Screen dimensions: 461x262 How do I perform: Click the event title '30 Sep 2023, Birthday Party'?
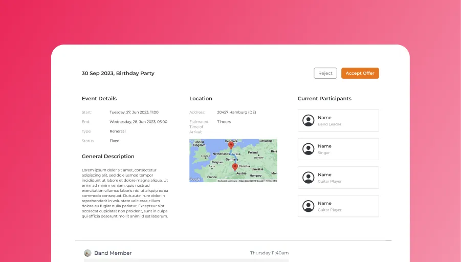pyautogui.click(x=118, y=73)
